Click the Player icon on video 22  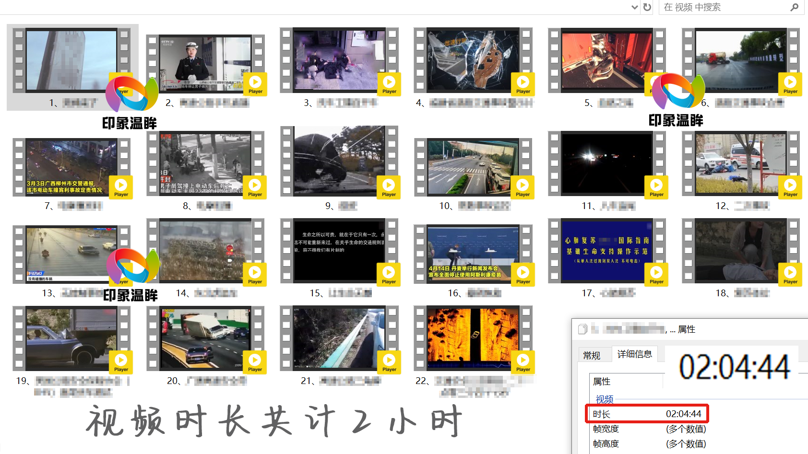[x=523, y=362]
